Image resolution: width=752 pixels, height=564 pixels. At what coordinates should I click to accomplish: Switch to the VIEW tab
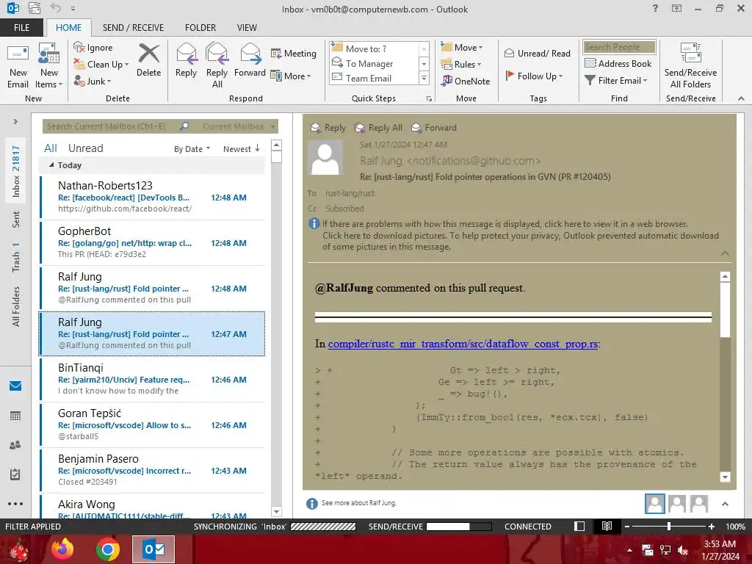247,27
